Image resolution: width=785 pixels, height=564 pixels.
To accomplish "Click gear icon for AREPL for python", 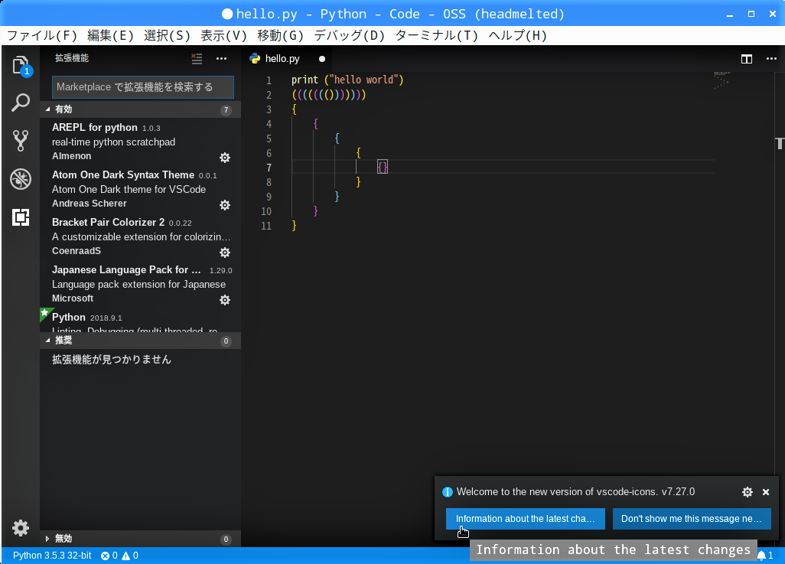I will click(225, 158).
